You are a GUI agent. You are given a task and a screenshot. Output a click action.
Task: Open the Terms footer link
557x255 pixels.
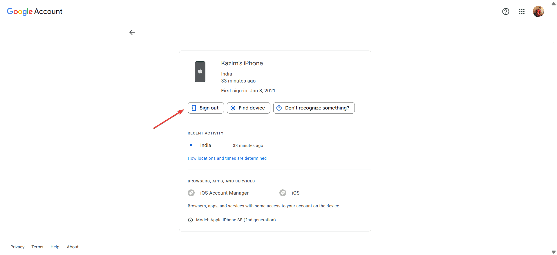click(37, 247)
